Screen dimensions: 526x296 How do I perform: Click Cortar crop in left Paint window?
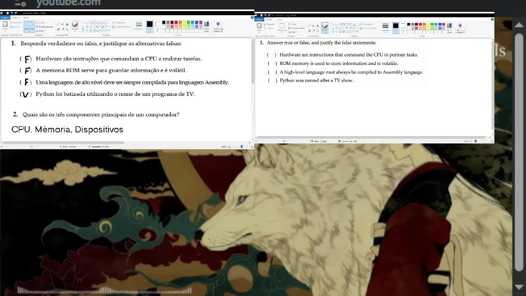pos(40,23)
